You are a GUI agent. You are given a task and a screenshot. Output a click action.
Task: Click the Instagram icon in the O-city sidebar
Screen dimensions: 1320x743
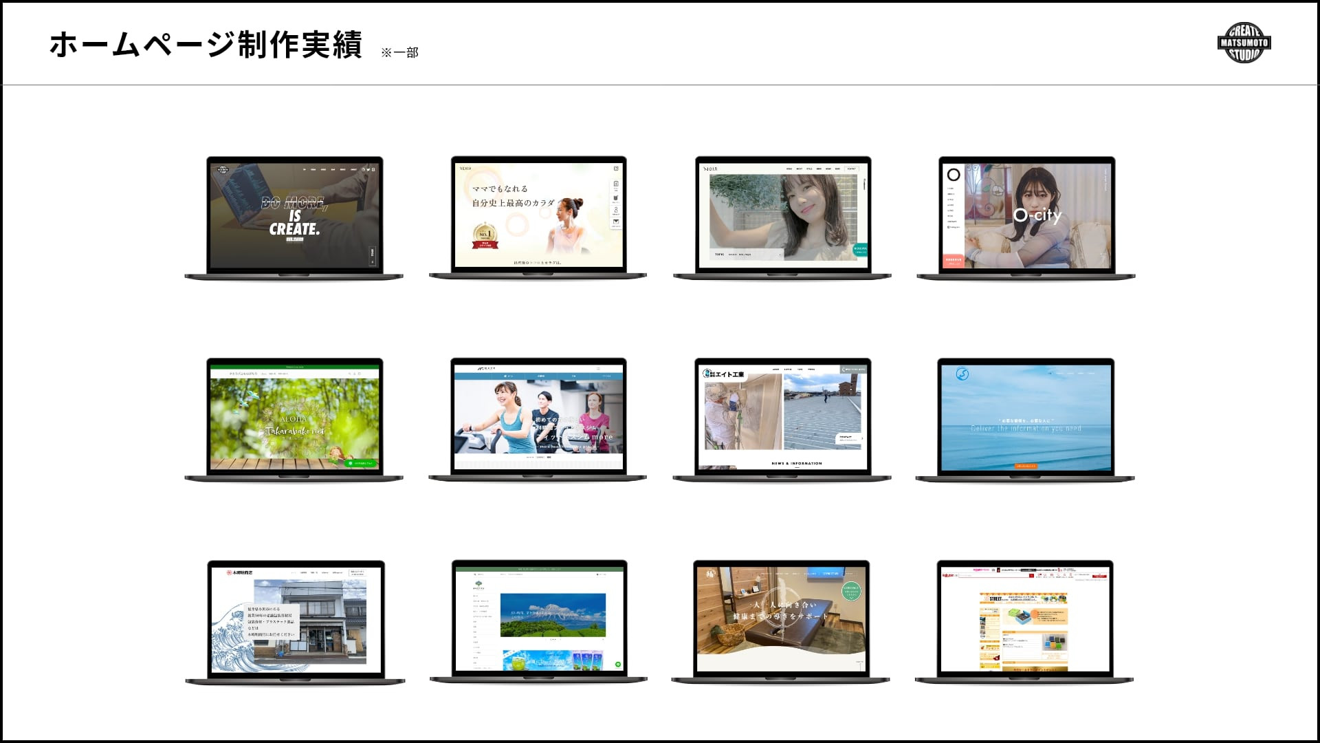[x=949, y=226]
